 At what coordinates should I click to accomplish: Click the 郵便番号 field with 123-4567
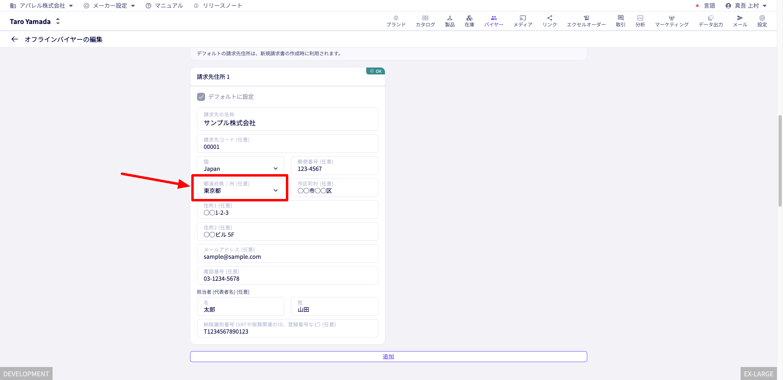[x=334, y=166]
